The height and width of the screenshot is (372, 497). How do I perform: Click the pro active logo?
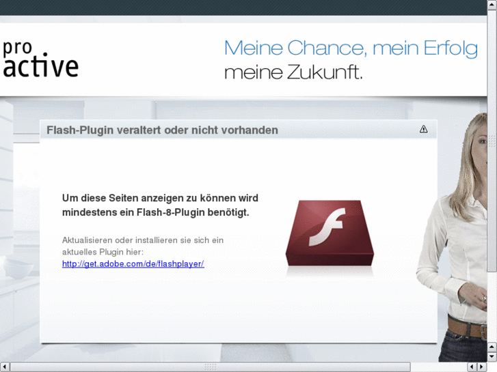tap(40, 59)
